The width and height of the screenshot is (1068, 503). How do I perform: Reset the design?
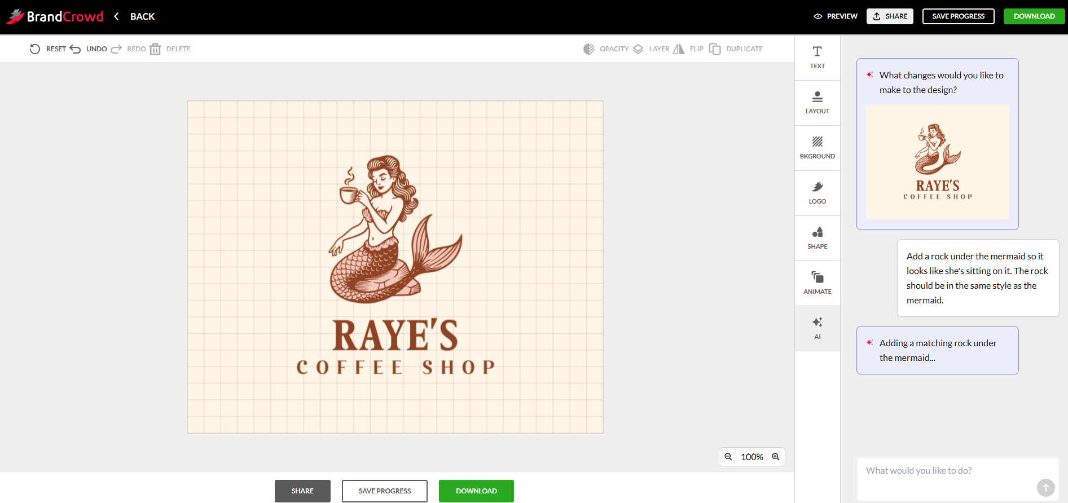coord(48,49)
